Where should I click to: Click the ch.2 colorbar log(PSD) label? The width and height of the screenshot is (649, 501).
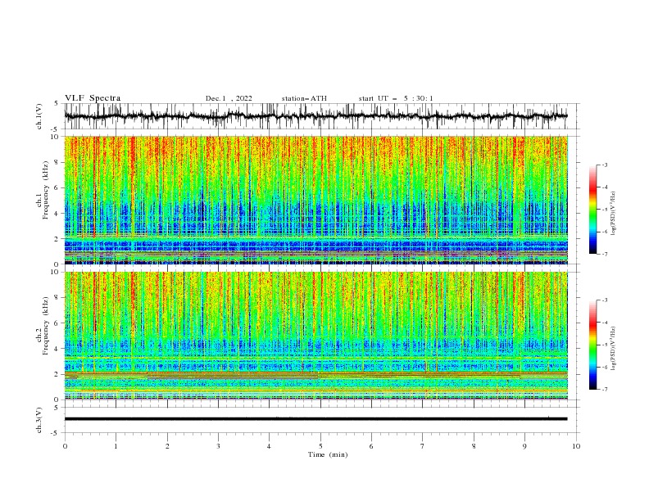coord(613,348)
